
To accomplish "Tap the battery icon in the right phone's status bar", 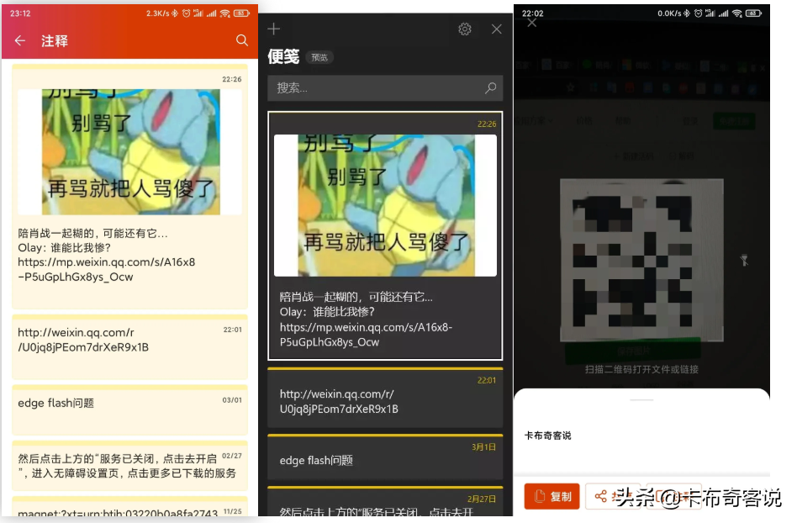I will point(754,13).
